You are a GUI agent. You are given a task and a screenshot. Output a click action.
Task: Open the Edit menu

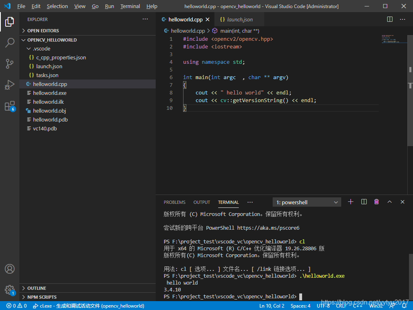click(36, 6)
